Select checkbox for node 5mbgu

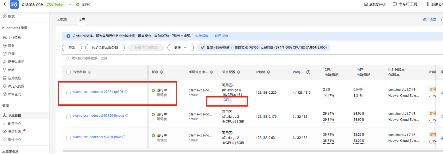tap(68, 117)
